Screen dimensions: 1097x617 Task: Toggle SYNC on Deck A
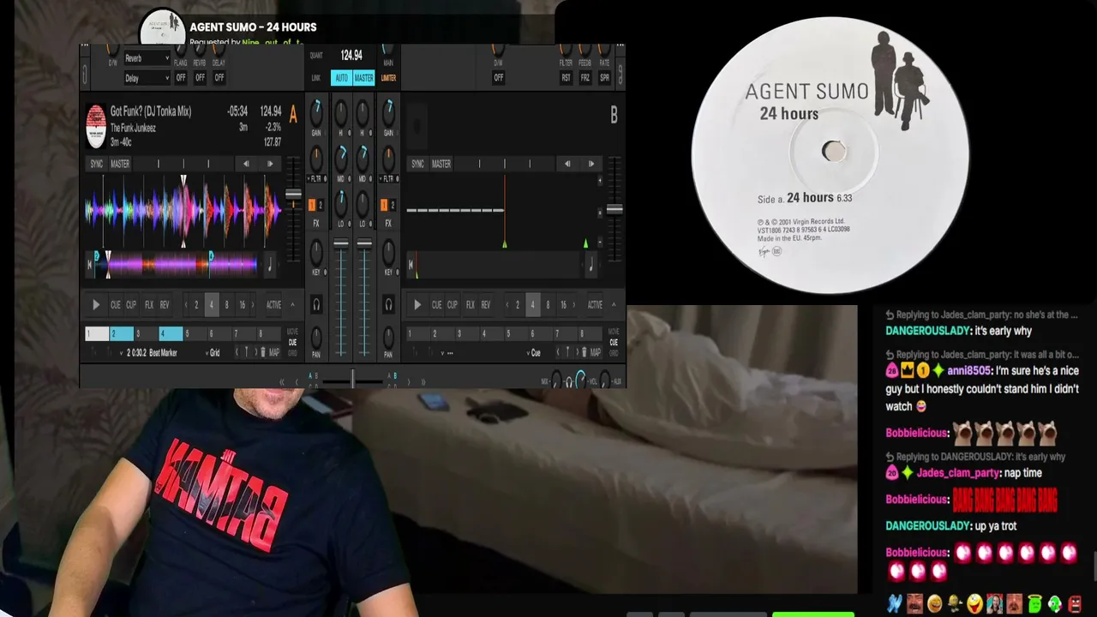tap(96, 164)
